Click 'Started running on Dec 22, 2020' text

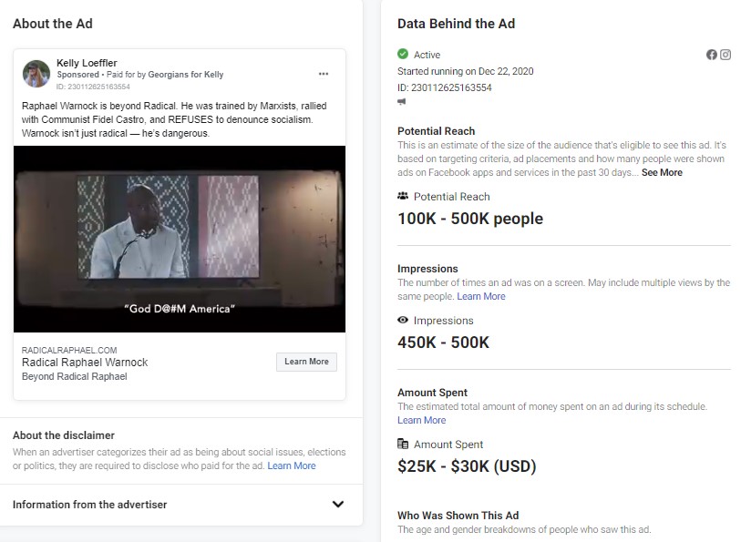(466, 71)
